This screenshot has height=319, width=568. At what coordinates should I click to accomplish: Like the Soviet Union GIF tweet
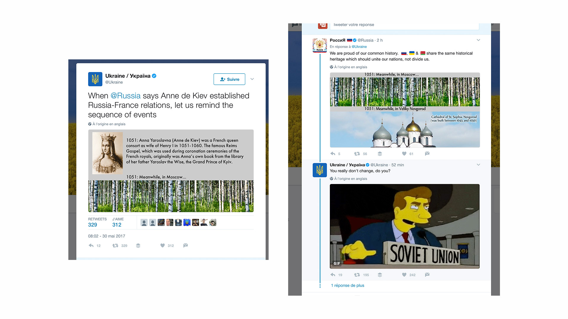[x=404, y=275]
